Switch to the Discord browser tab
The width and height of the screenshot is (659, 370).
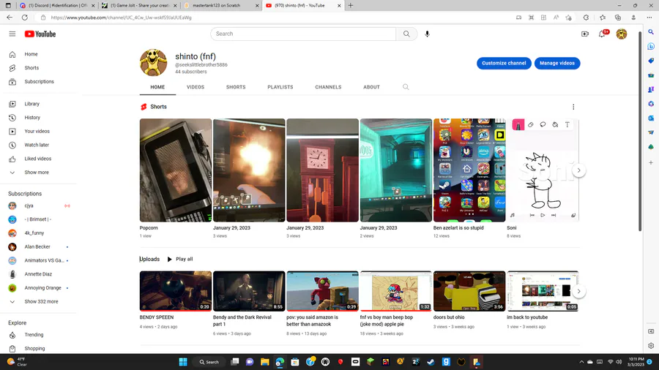tap(56, 5)
